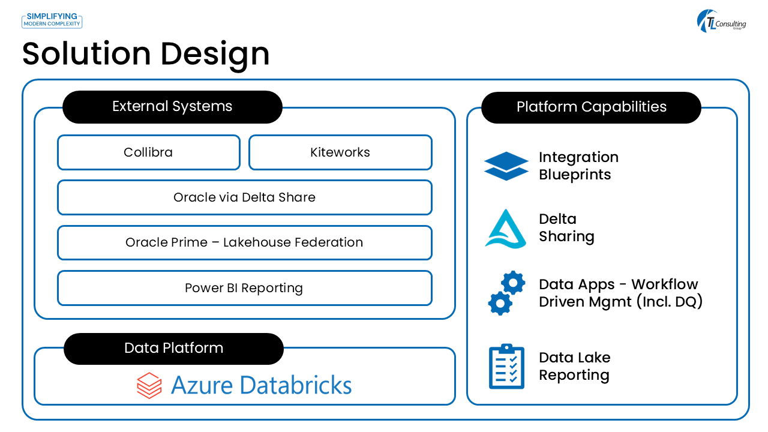Screen dimensions: 768x432
Task: Click the Simplifying Modern Complexity badge
Action: (52, 20)
